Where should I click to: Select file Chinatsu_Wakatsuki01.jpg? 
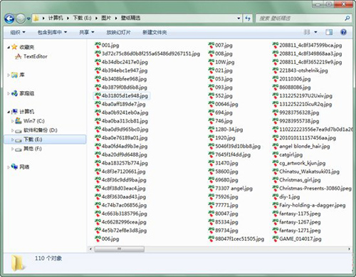point(309,172)
